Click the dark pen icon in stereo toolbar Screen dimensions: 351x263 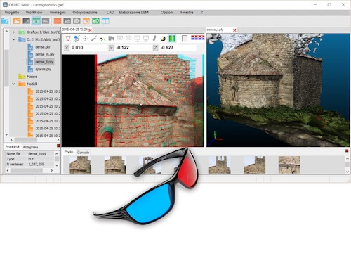[x=154, y=39]
